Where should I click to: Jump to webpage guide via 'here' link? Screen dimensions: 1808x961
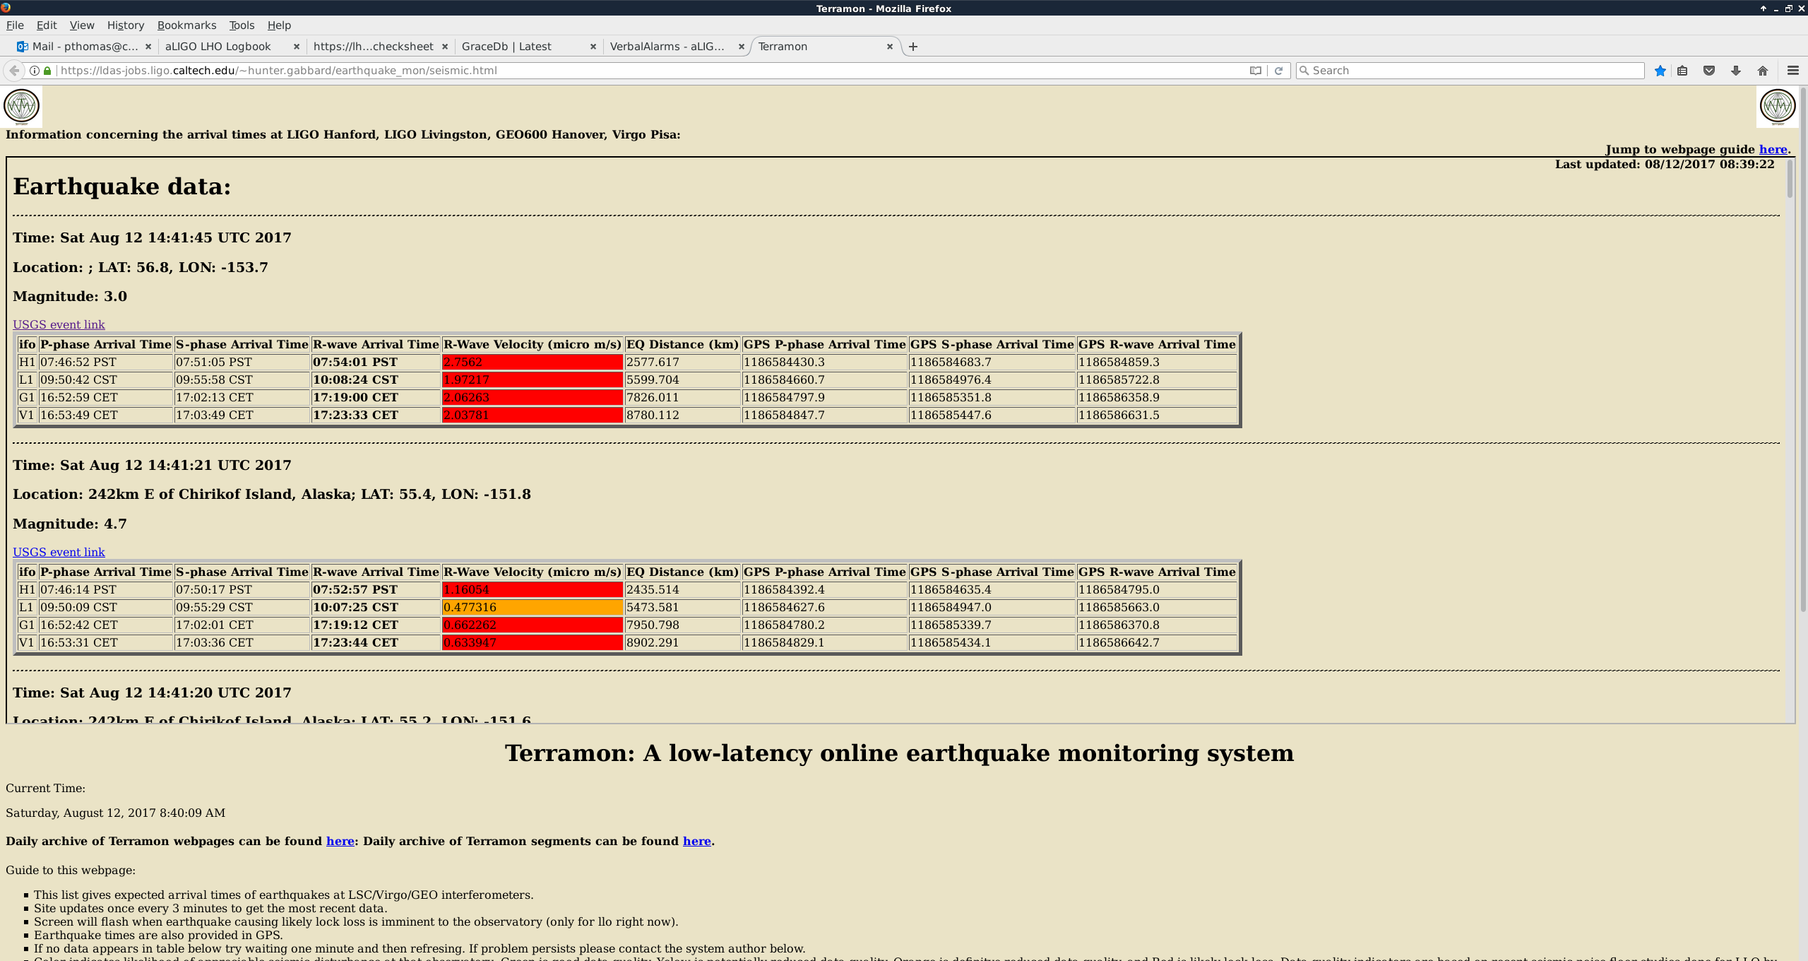[1773, 150]
